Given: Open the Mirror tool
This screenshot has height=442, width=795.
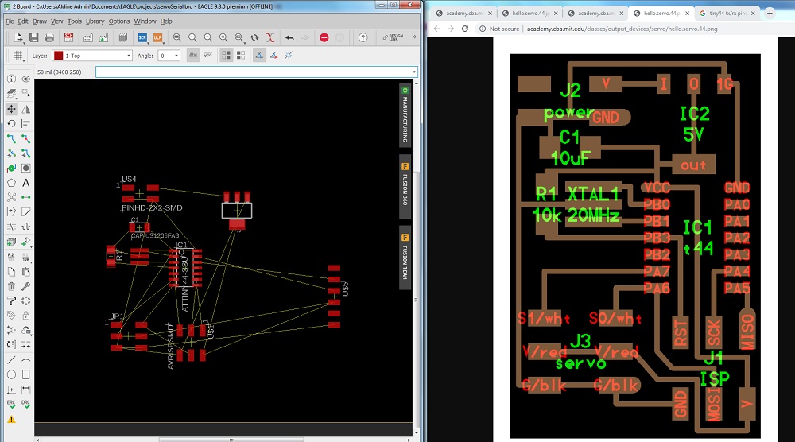Looking at the screenshot, I should click(26, 108).
